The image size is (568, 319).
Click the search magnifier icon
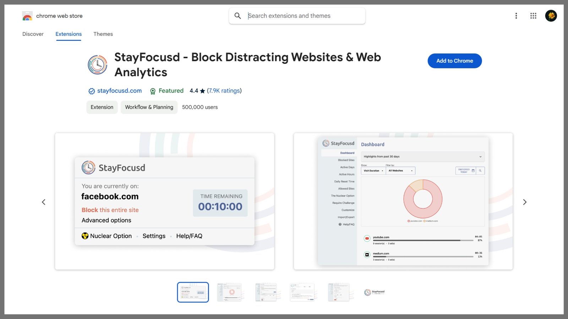(x=238, y=16)
